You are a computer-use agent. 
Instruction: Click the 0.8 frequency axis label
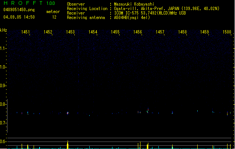tap(3, 104)
